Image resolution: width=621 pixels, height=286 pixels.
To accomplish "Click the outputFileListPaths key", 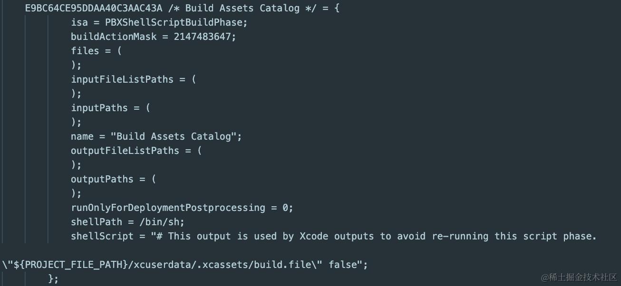I will 125,151.
